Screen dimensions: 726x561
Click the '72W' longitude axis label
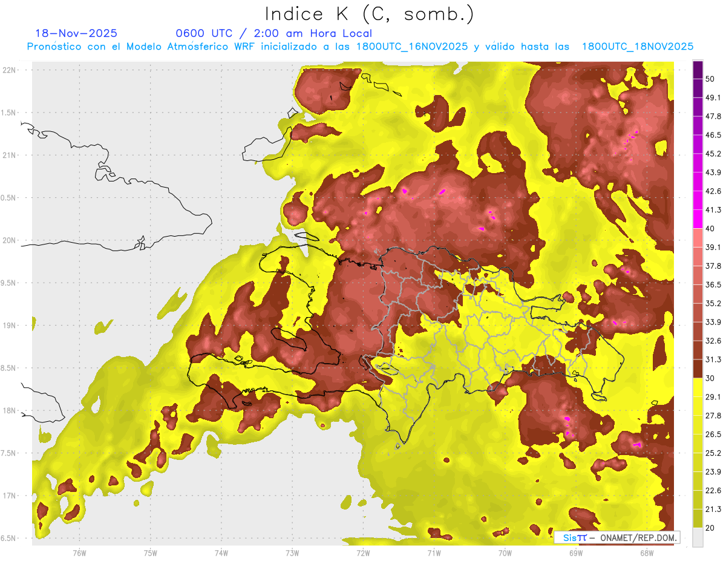(x=363, y=553)
